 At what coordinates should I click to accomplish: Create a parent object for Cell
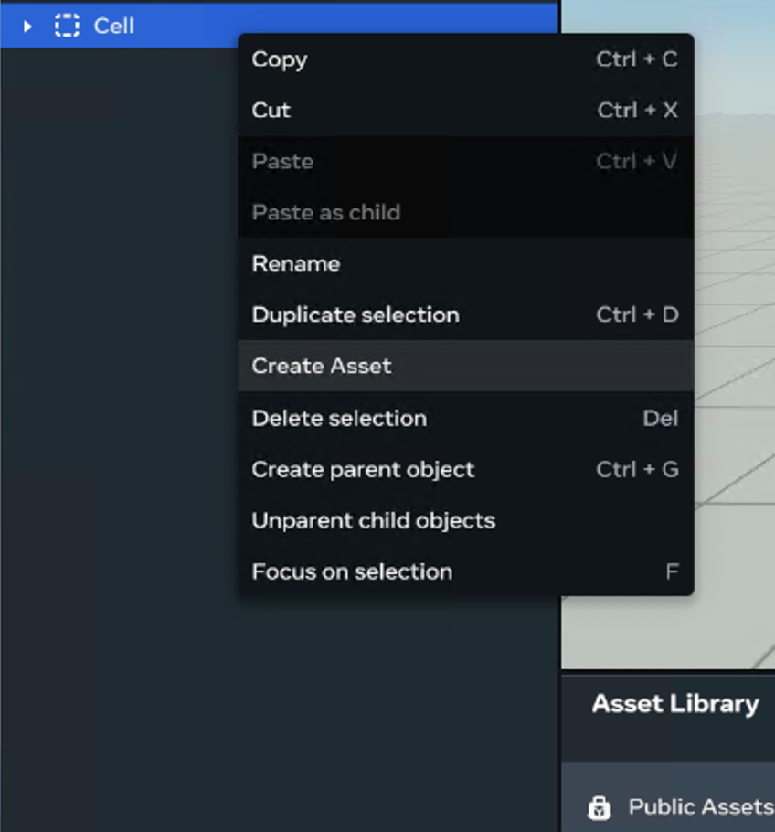(x=363, y=469)
